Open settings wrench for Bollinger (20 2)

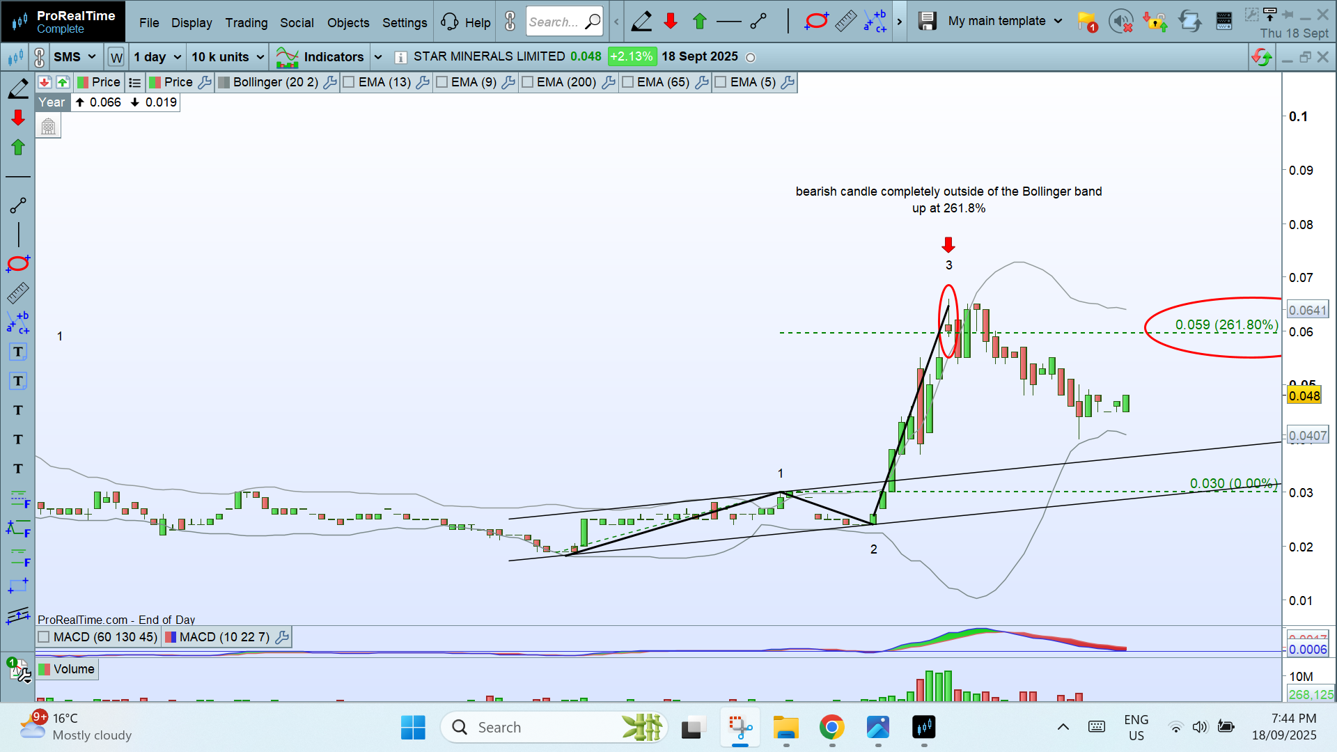coord(330,82)
